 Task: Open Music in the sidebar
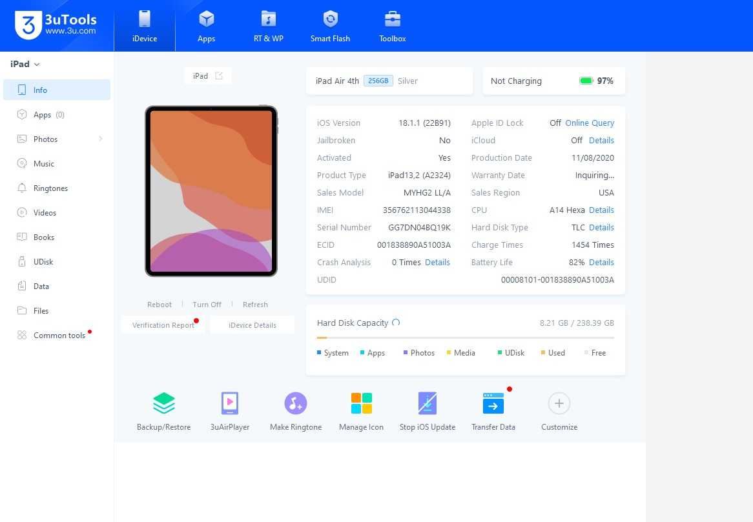point(57,164)
